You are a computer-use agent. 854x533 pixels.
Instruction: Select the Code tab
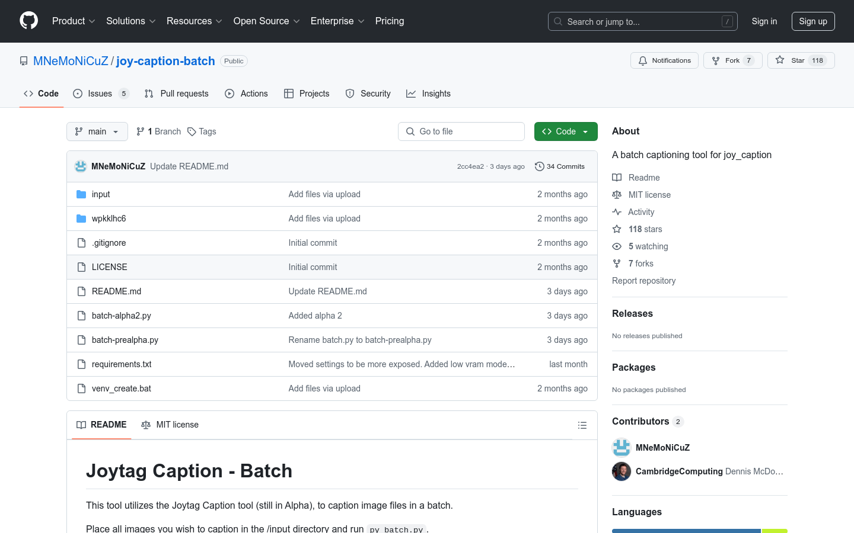(42, 94)
